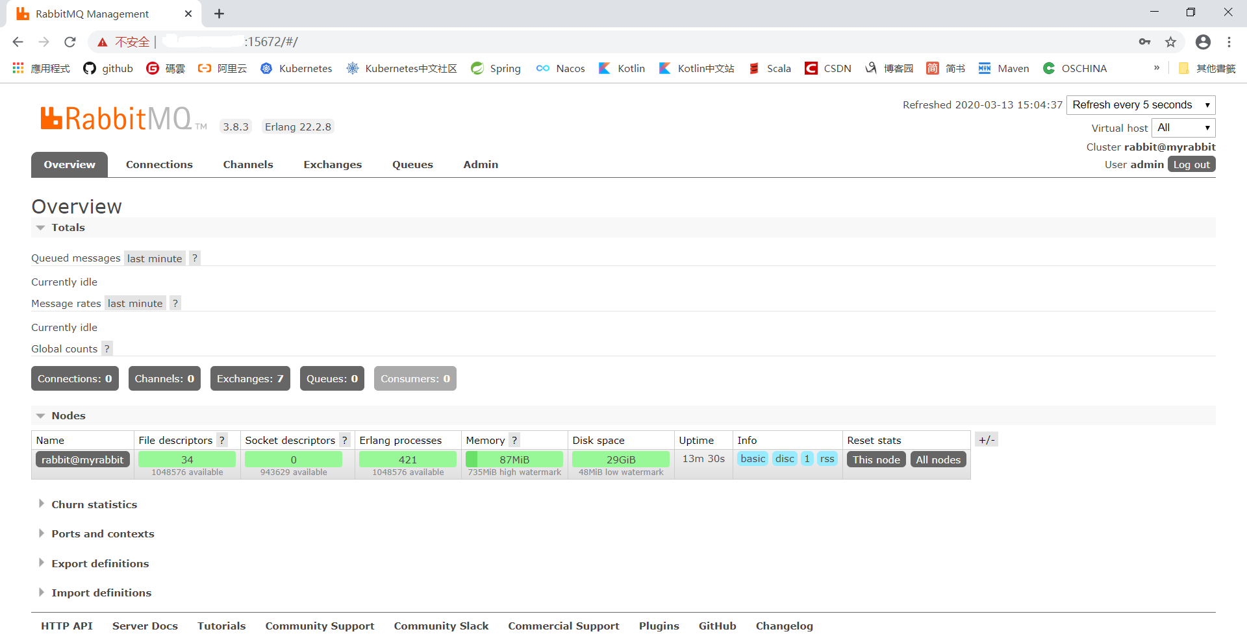Click the Connections: 0 count button
This screenshot has height=636, width=1247.
click(x=75, y=378)
